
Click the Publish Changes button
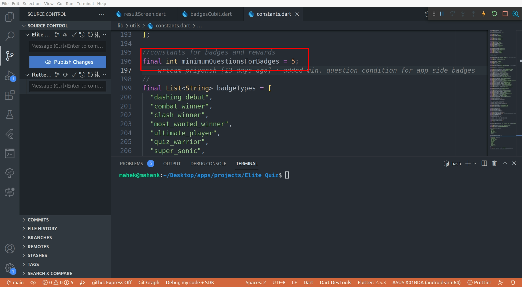[x=68, y=62]
